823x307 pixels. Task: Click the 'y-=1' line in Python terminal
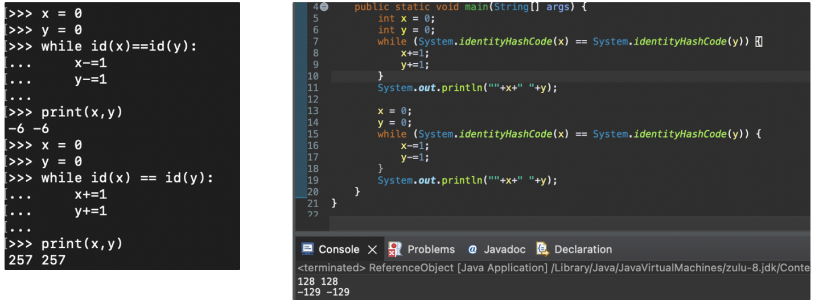[x=90, y=80]
